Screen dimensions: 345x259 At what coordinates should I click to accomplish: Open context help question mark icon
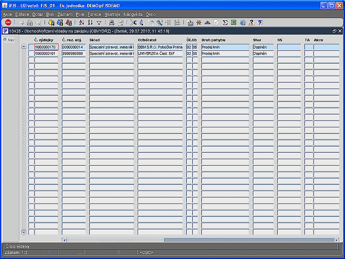click(260, 22)
